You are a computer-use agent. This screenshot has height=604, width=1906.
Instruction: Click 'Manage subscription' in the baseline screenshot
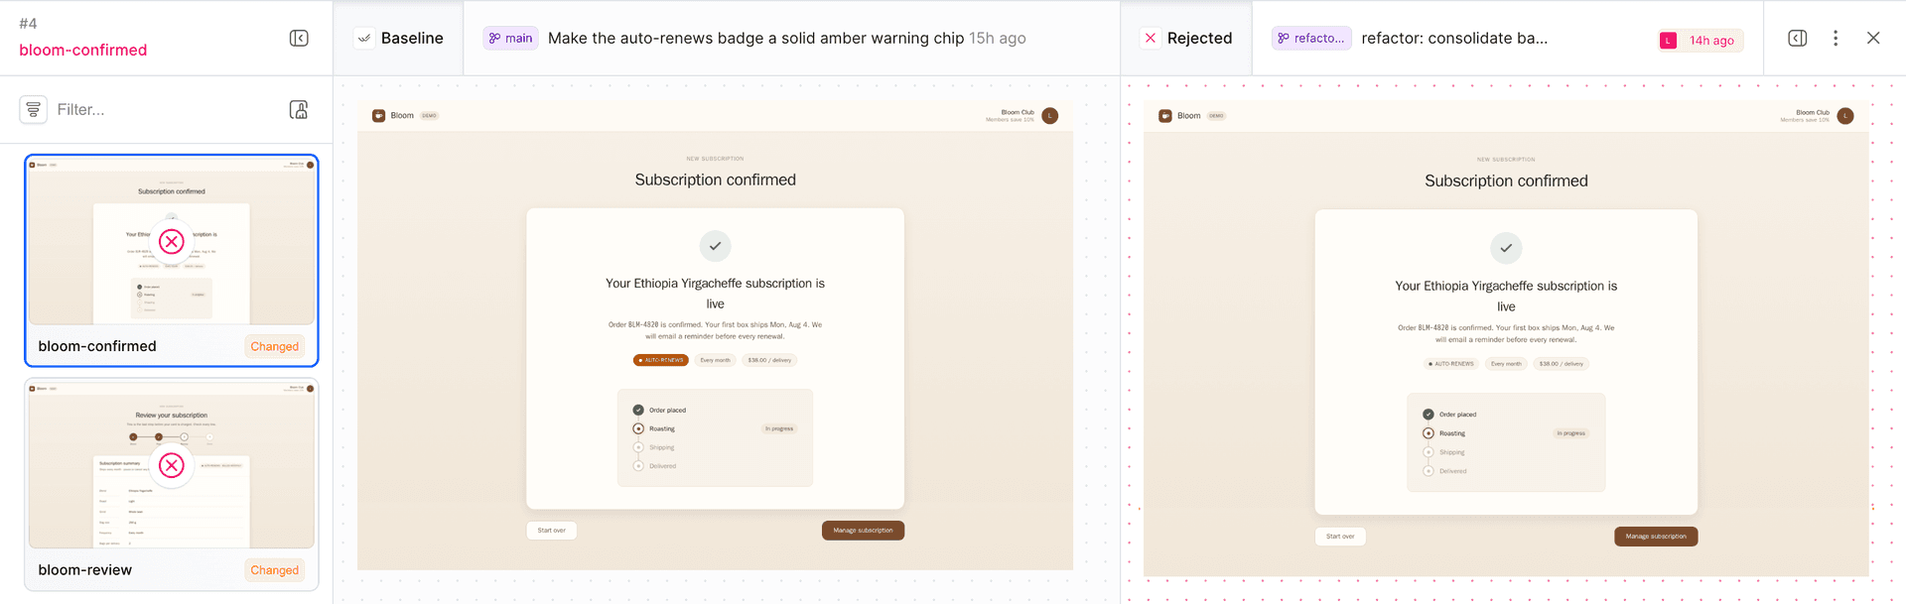tap(863, 531)
